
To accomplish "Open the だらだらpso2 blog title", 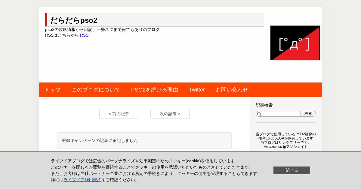I will [x=74, y=20].
